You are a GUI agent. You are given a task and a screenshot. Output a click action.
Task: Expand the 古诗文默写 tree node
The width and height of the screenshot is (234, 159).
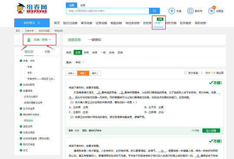(x=21, y=84)
